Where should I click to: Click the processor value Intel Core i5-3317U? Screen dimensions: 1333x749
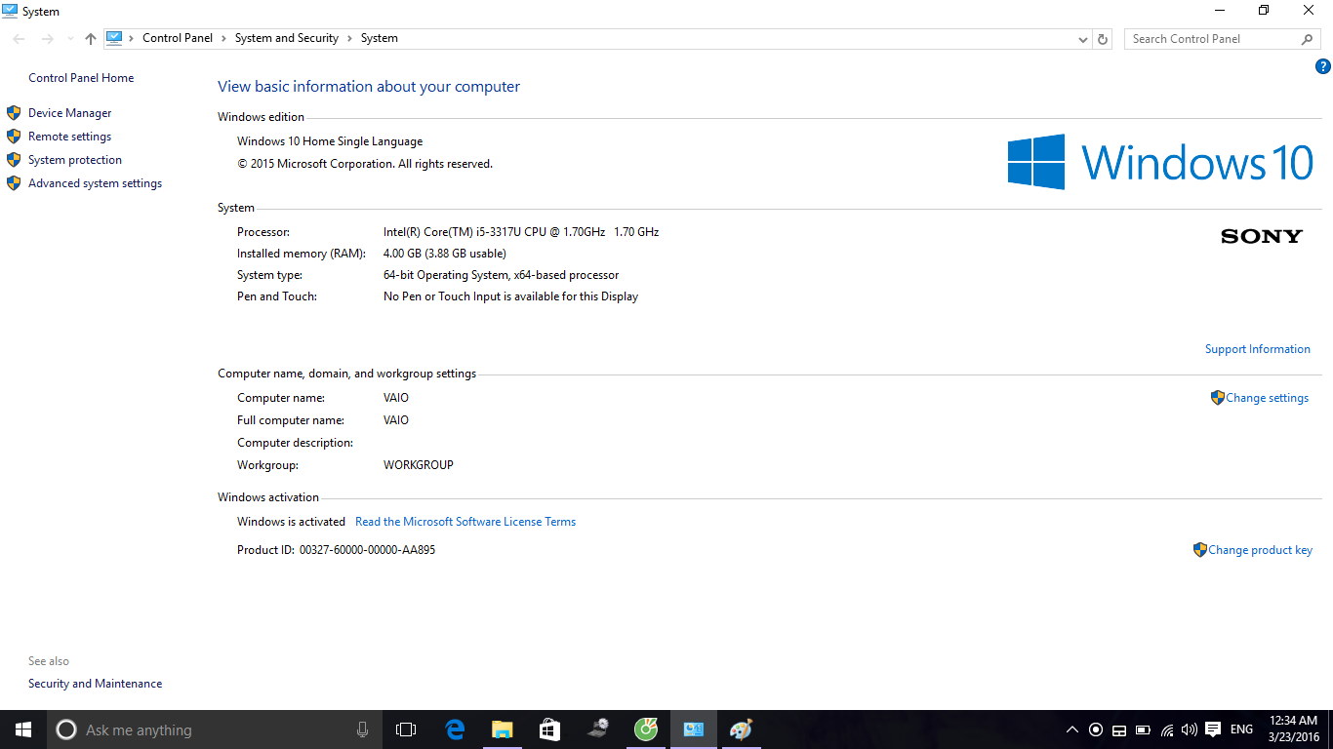521,232
